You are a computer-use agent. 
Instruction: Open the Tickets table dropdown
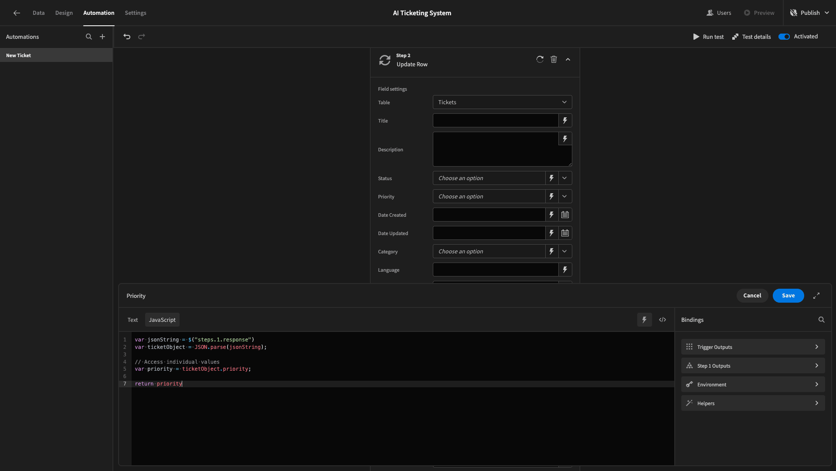pos(502,102)
